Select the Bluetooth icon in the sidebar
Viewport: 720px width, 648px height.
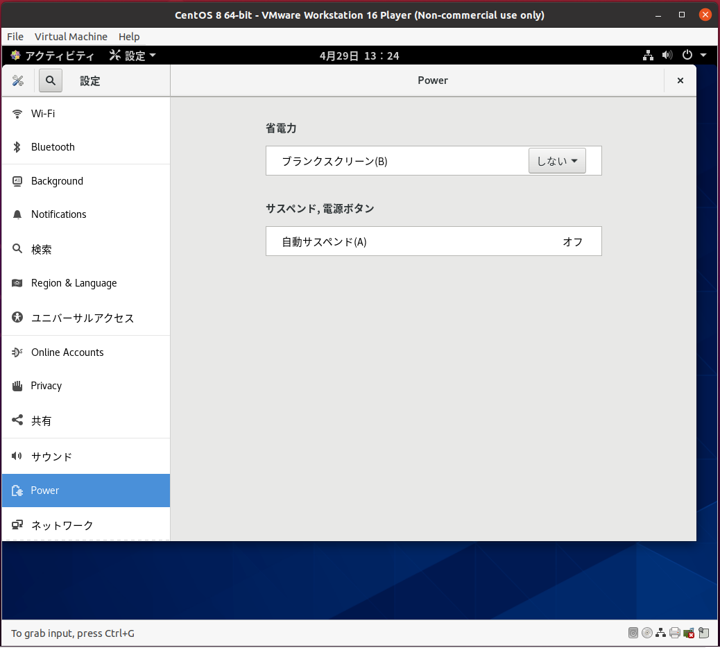click(x=17, y=147)
